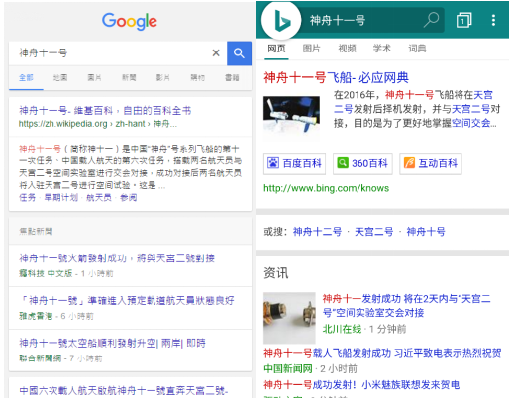Open the Wikipedia 神舟十一号 result link
Viewport: 512px width, 409px height.
click(105, 111)
